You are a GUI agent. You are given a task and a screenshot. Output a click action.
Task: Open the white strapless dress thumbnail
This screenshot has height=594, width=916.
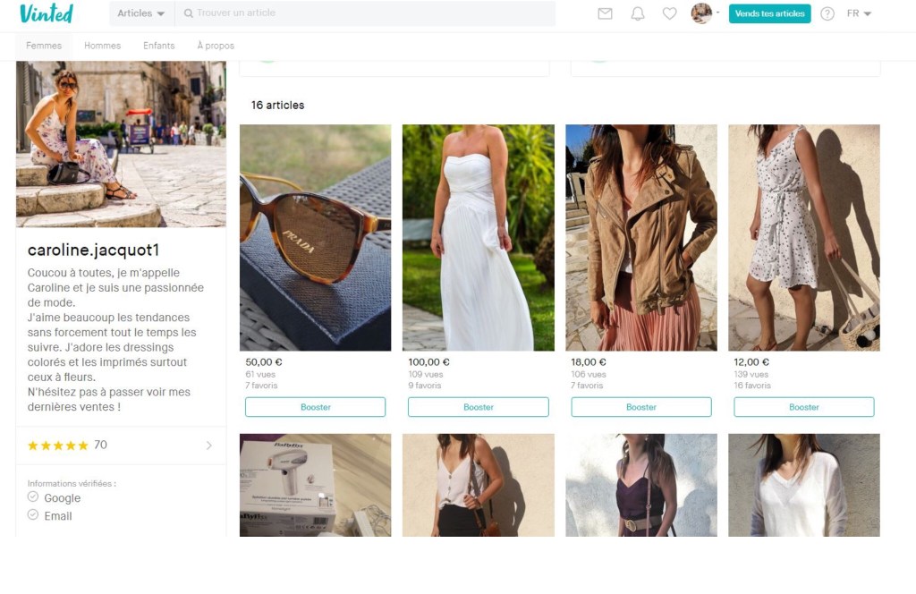tap(478, 237)
